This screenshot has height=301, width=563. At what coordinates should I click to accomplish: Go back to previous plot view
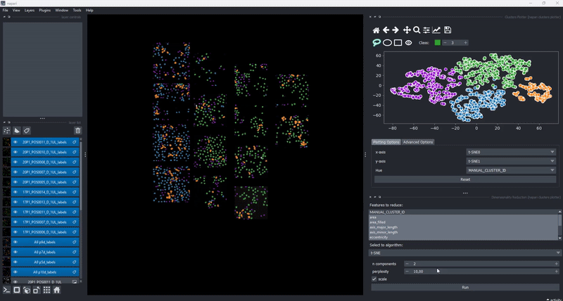(386, 30)
